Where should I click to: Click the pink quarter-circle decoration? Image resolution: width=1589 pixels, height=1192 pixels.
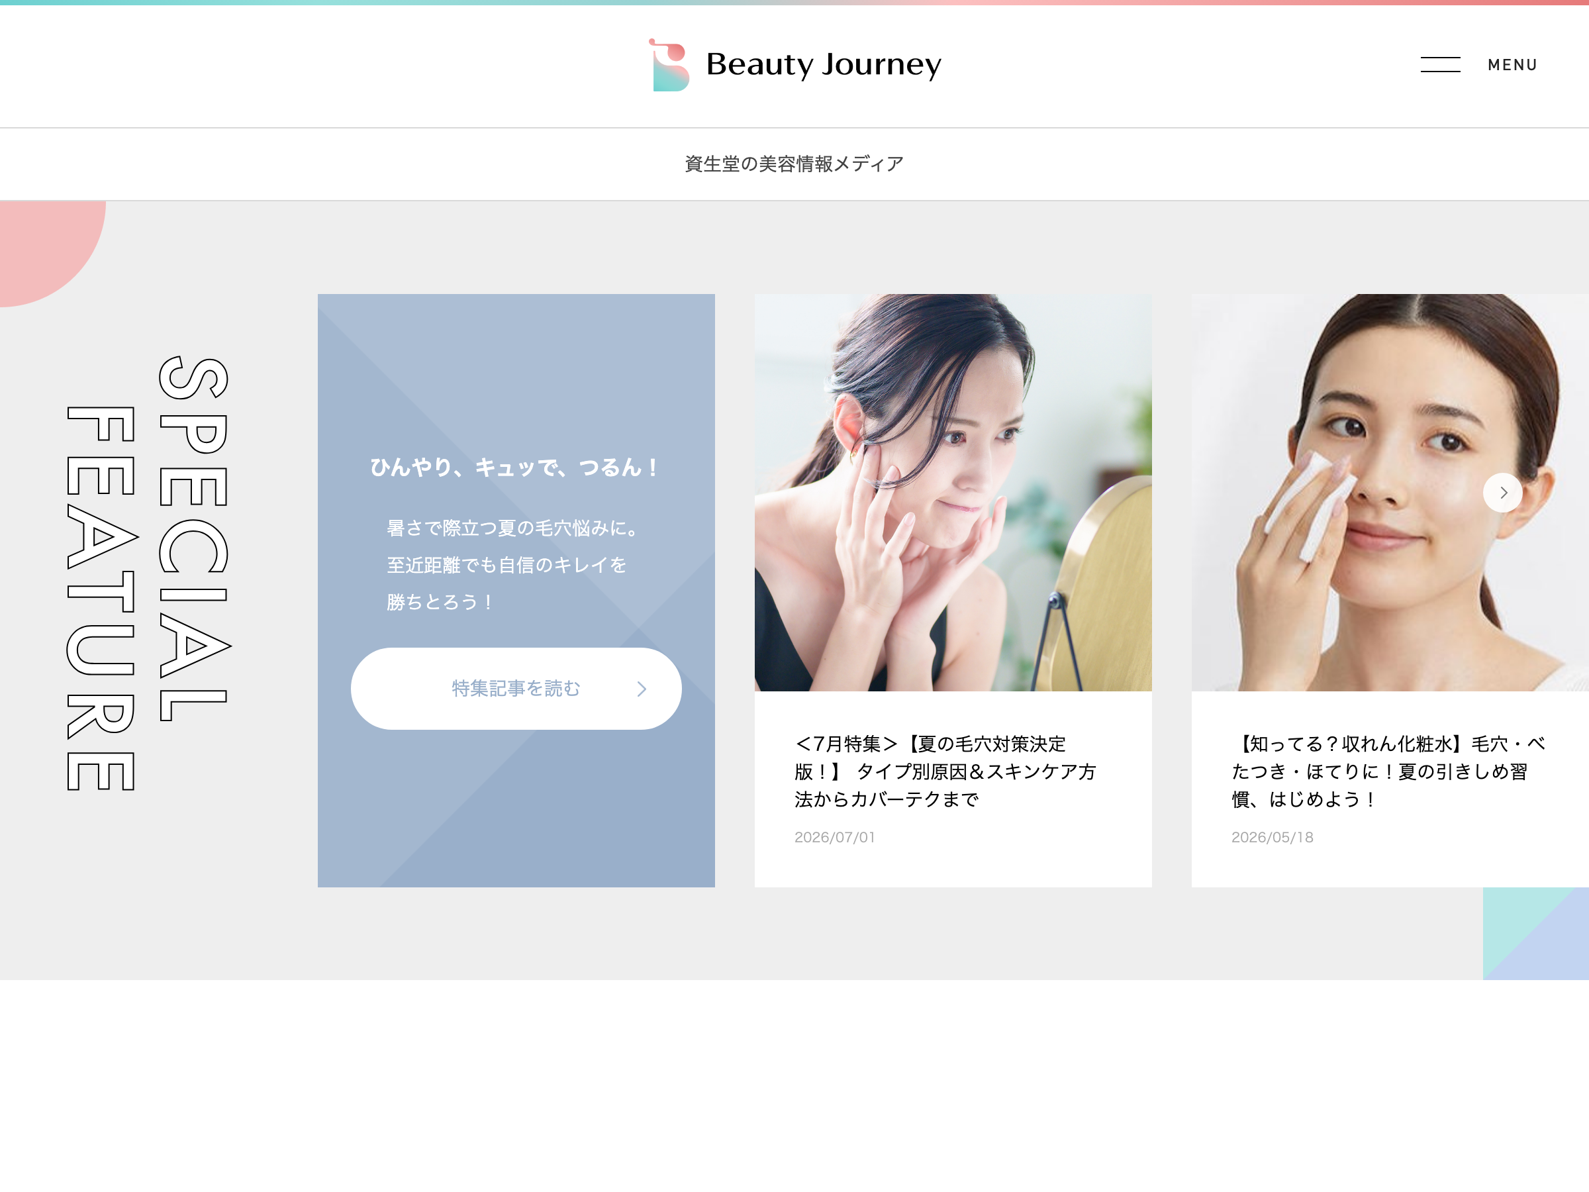(x=44, y=246)
